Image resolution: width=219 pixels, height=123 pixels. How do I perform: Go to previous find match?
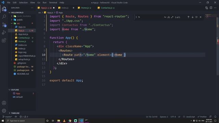click(x=189, y=17)
